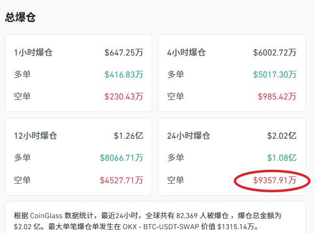This screenshot has height=233, width=315.
Task: Click the $6002.72万 total value
Action: coord(274,53)
